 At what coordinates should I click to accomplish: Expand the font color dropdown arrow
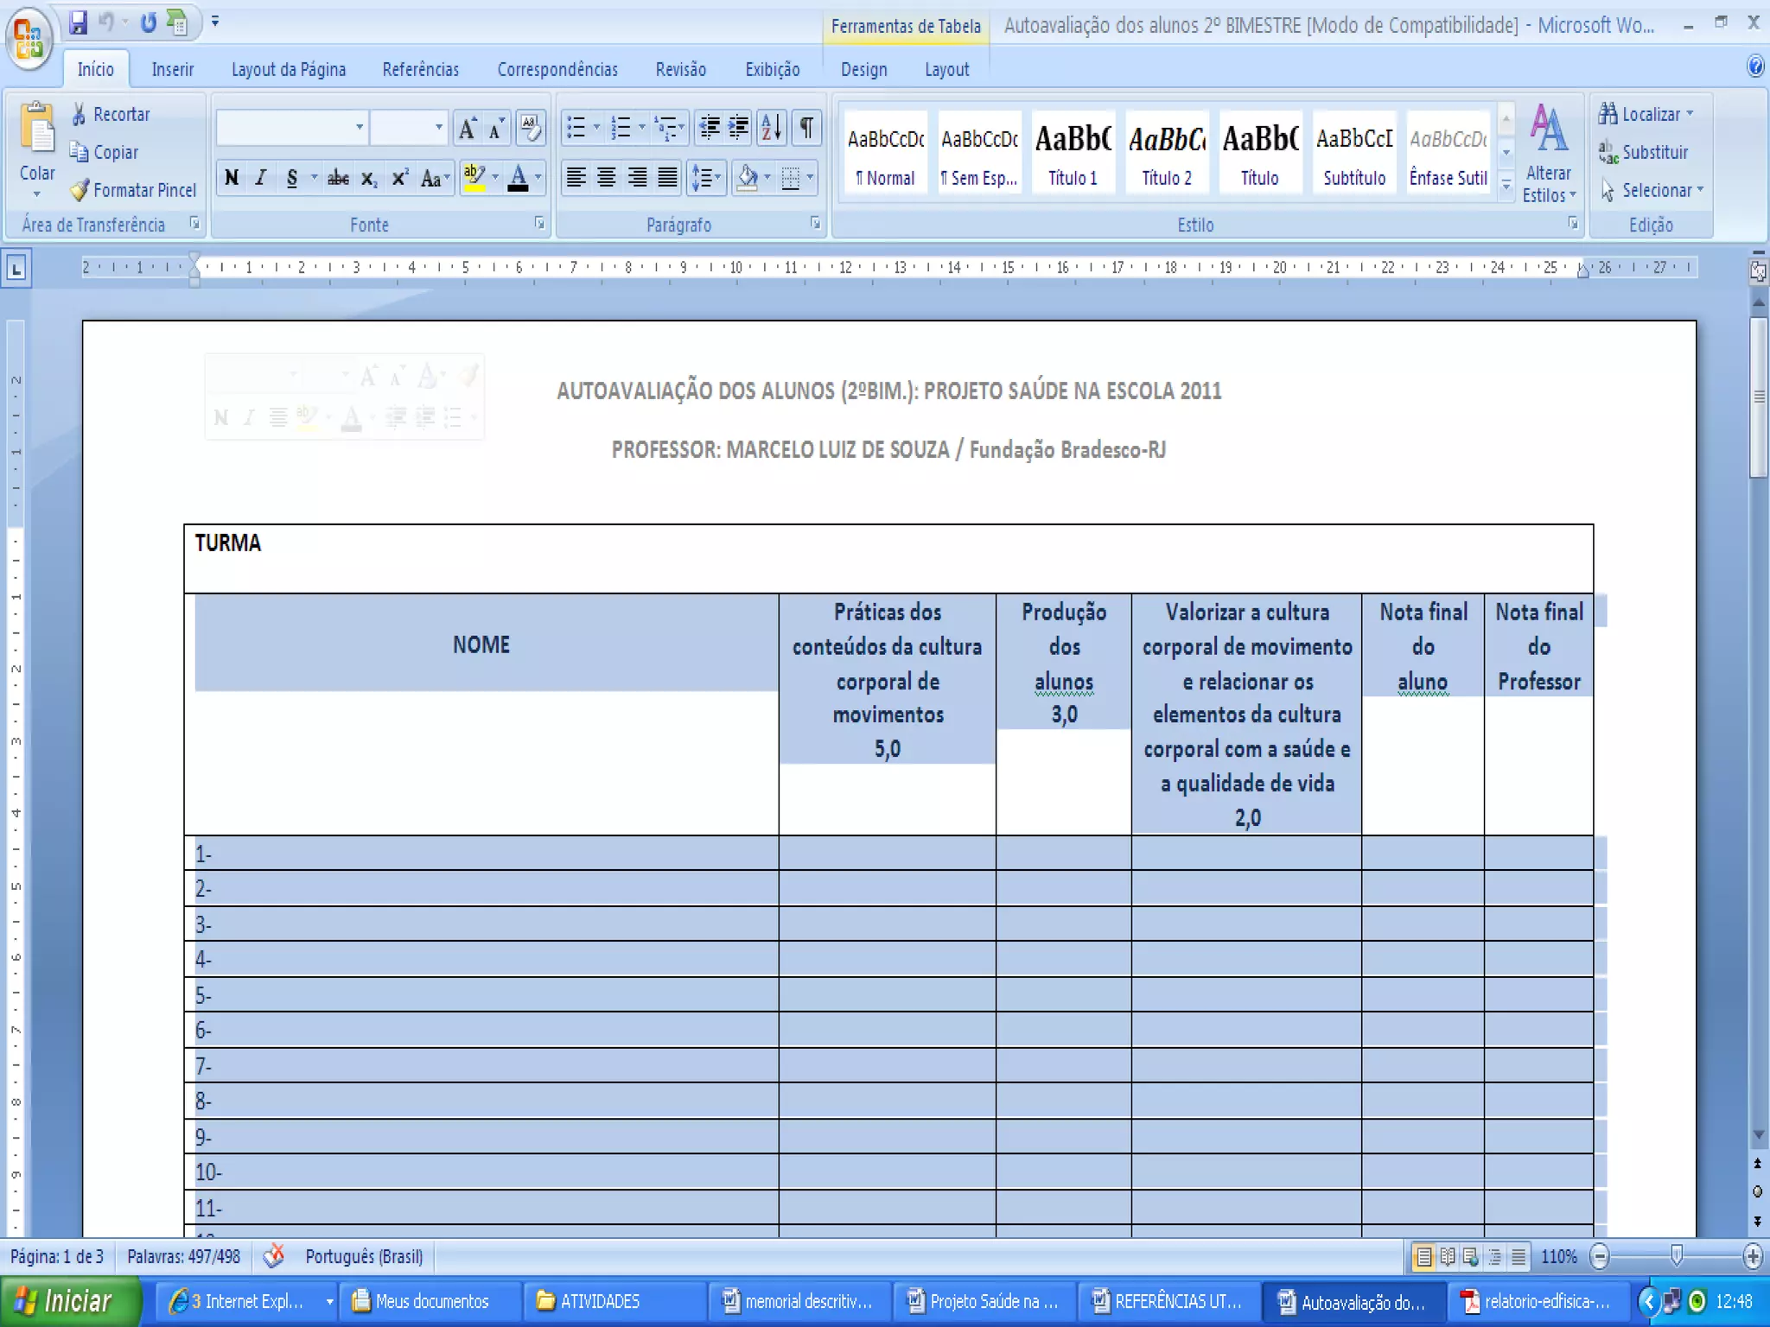(x=538, y=178)
